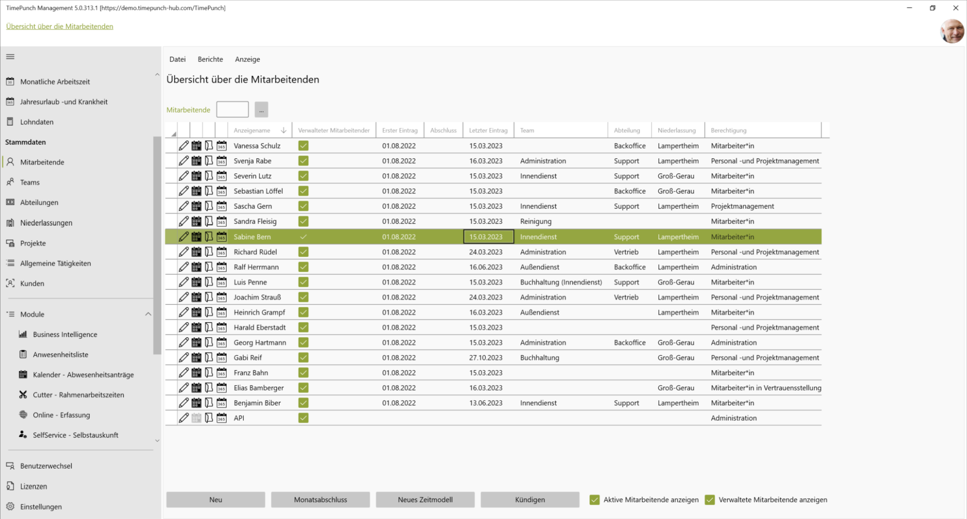The image size is (967, 519).
Task: Open the user profile avatar picture
Action: tap(952, 31)
